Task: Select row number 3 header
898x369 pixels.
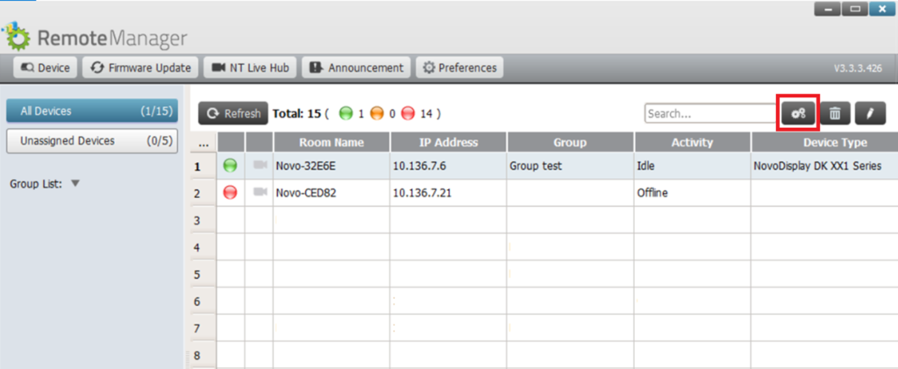Action: click(x=203, y=220)
